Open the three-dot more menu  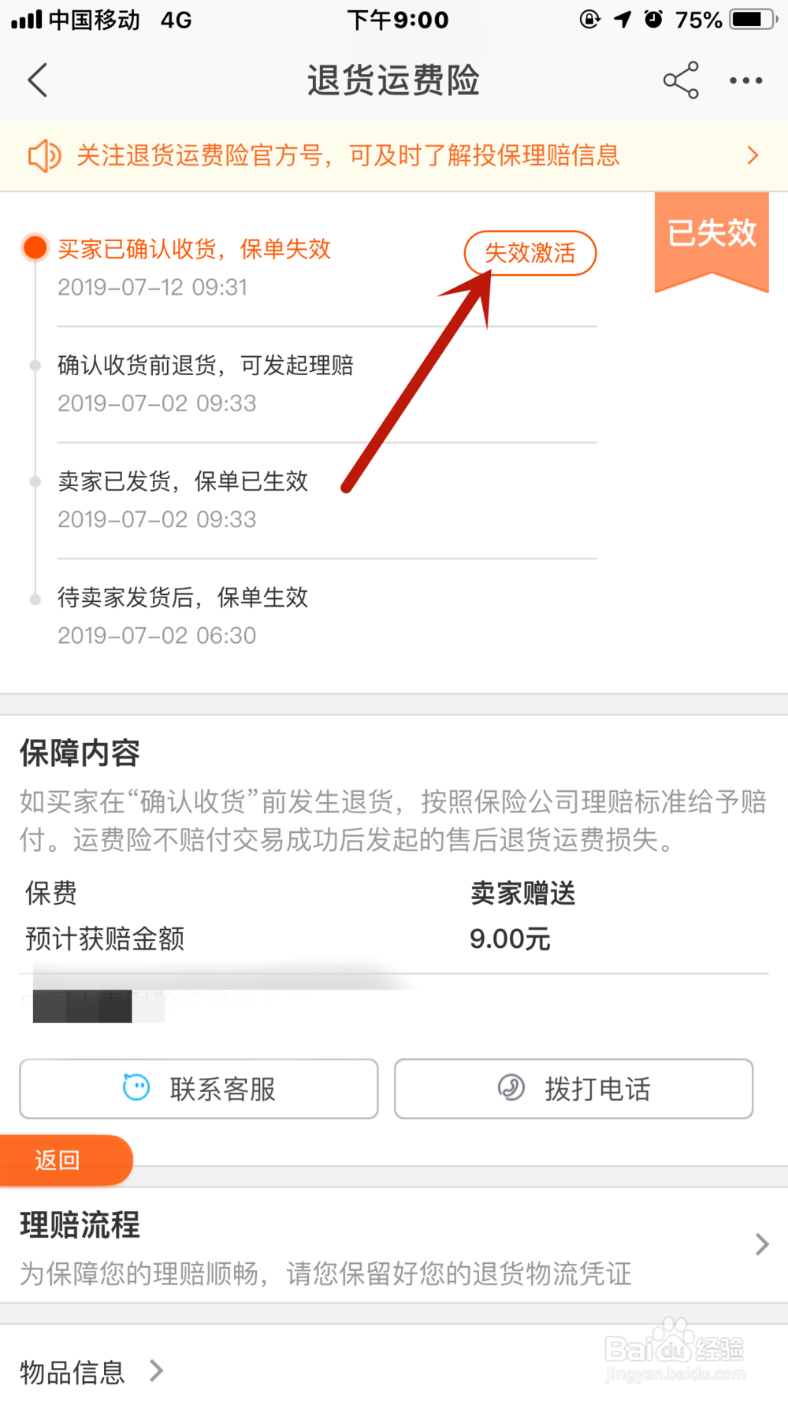coord(745,80)
